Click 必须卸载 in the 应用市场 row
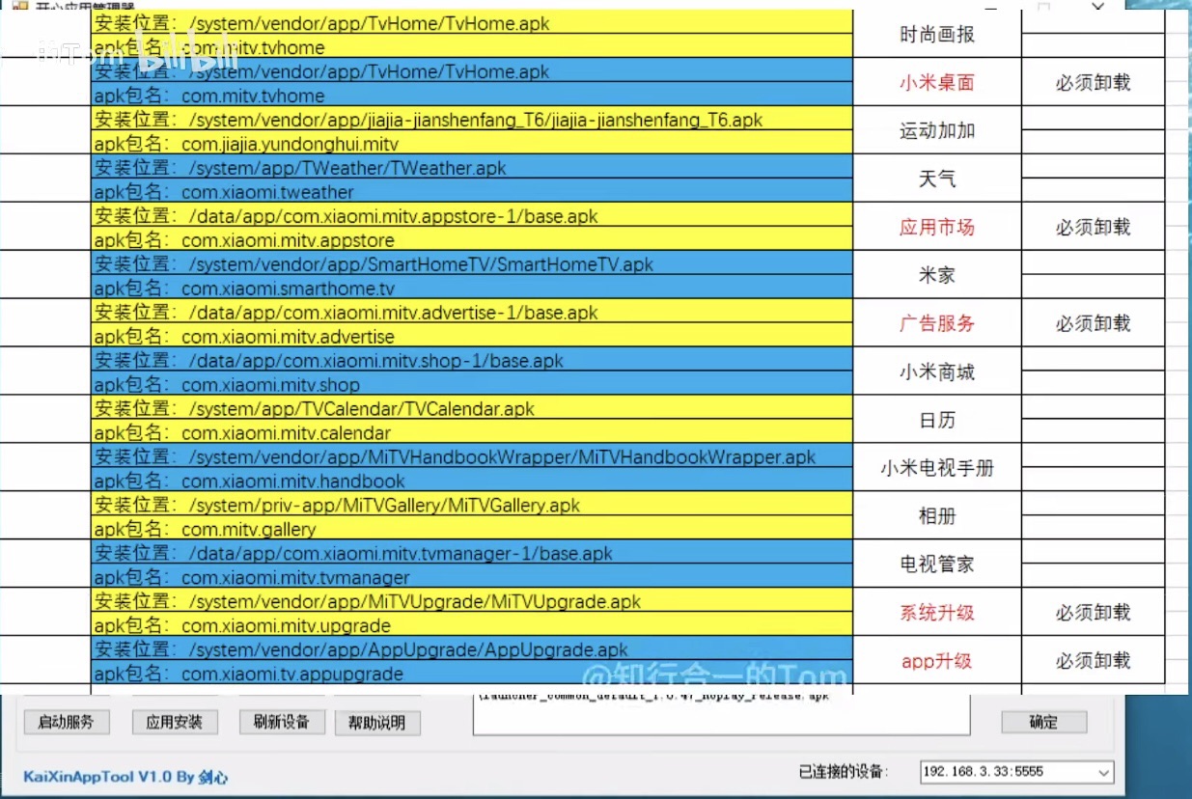This screenshot has width=1192, height=799. point(1093,227)
